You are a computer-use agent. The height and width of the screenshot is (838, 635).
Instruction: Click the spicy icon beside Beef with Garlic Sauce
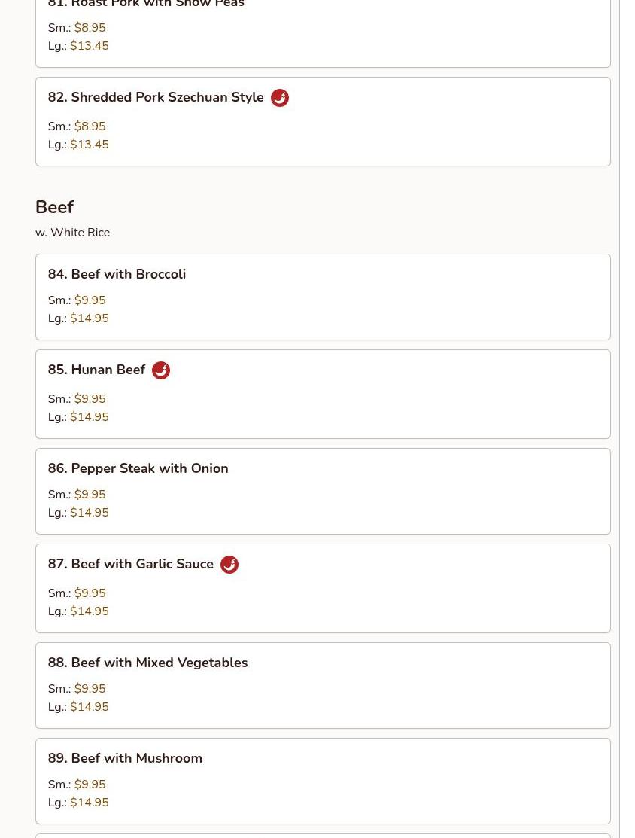pos(229,565)
